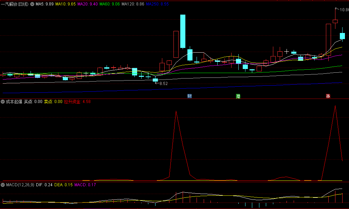Click the 10.8 high price annotation
This screenshot has height=209, width=349.
pos(344,10)
